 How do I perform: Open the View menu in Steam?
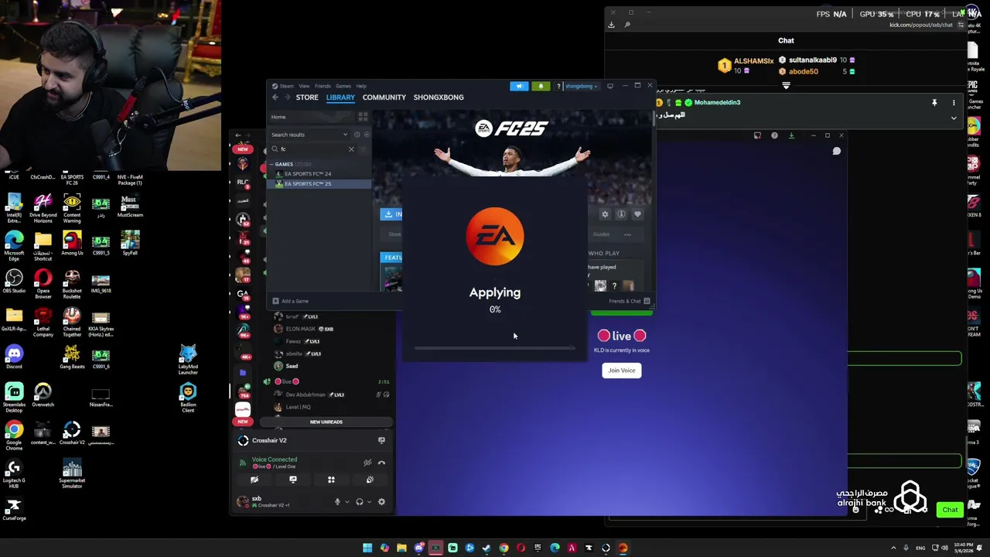pos(304,86)
